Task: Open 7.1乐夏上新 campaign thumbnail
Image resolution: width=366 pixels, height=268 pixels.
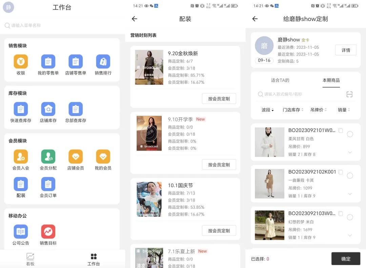Action: click(149, 258)
